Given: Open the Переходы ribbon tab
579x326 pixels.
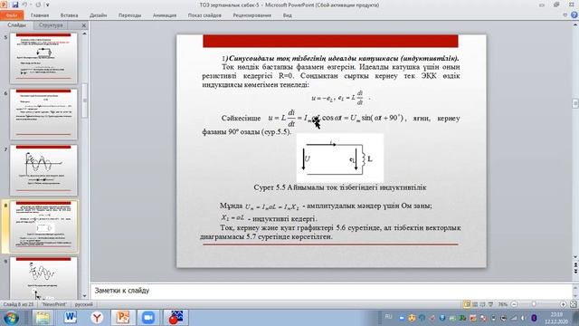Looking at the screenshot, I should click(x=129, y=15).
